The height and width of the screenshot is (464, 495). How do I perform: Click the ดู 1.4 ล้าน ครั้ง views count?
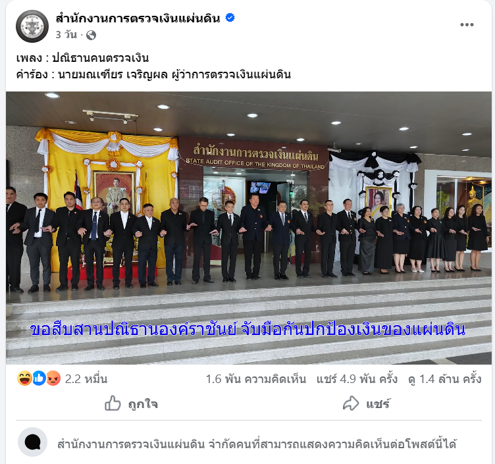445,379
